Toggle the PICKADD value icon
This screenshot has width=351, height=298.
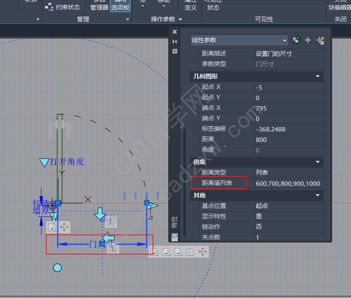tap(296, 40)
